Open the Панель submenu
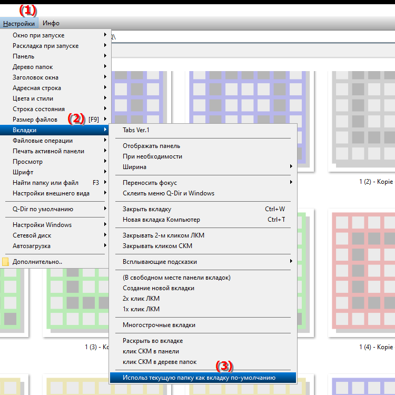The height and width of the screenshot is (395, 395). [54, 56]
